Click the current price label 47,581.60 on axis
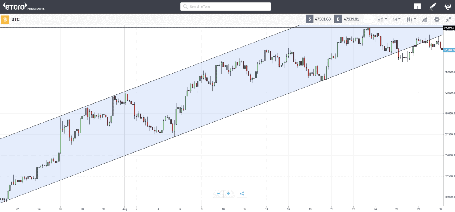Image resolution: width=455 pixels, height=212 pixels. 449,50
